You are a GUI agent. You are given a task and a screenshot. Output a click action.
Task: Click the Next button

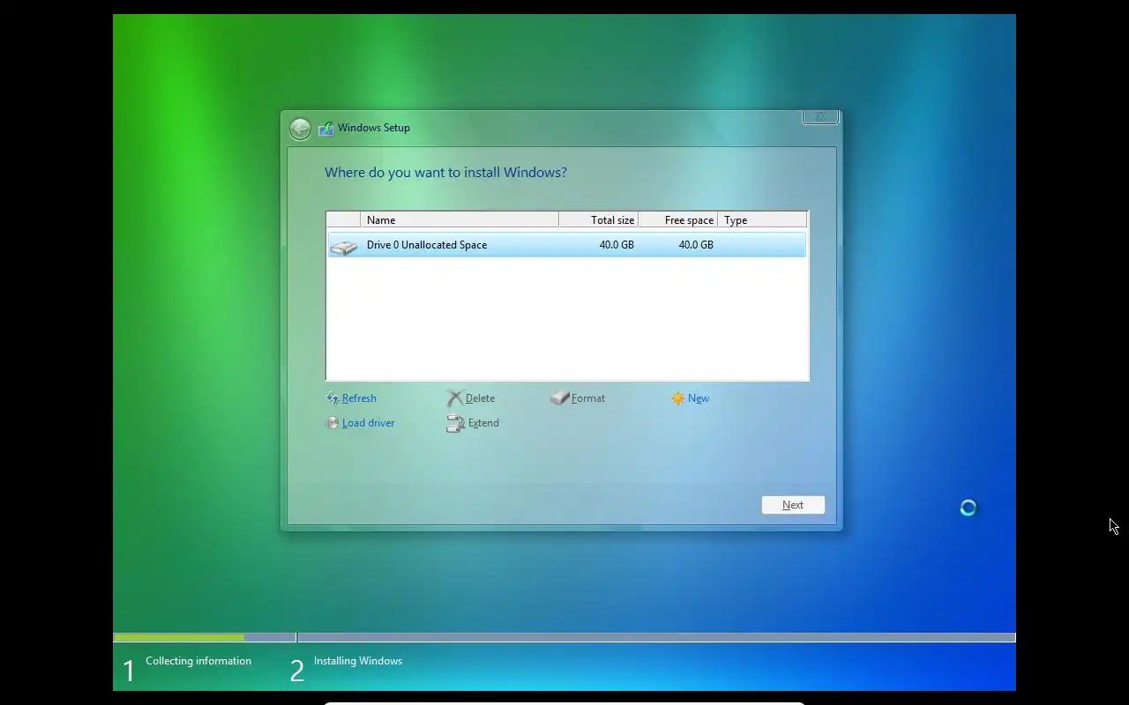793,505
